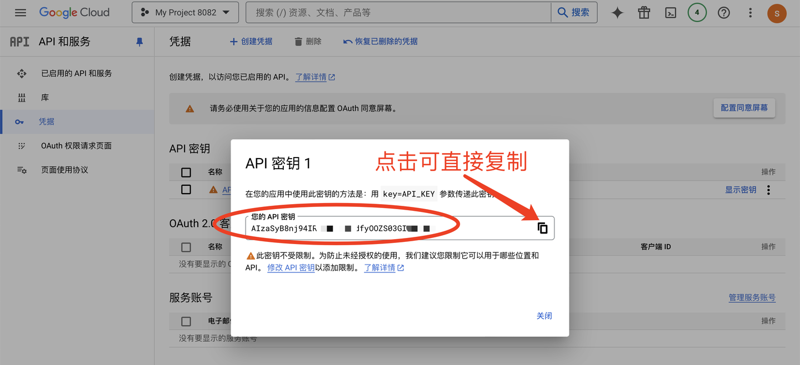This screenshot has width=800, height=365.
Task: Open the 创建凭据 dropdown
Action: (251, 42)
